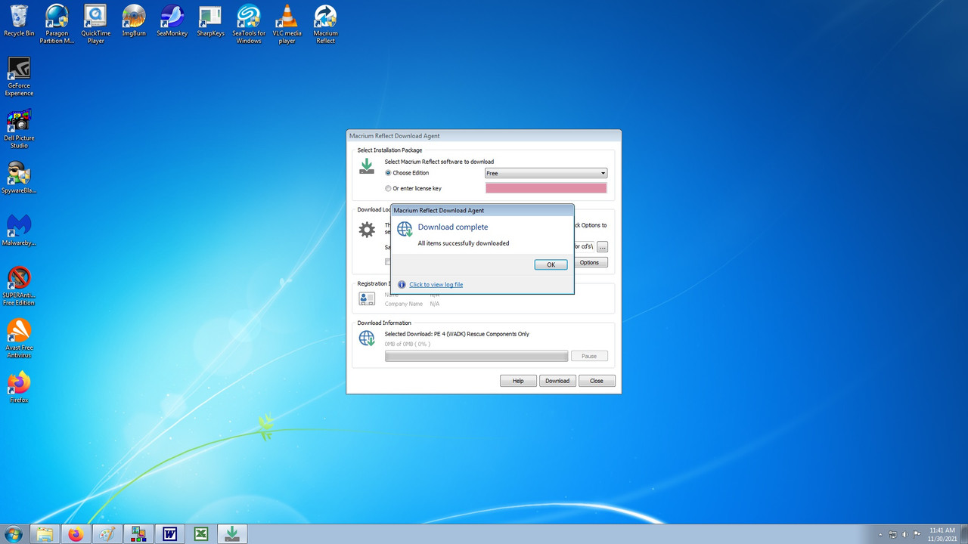Open SharpKeys desktop icon
Image resolution: width=968 pixels, height=544 pixels.
coord(210,20)
